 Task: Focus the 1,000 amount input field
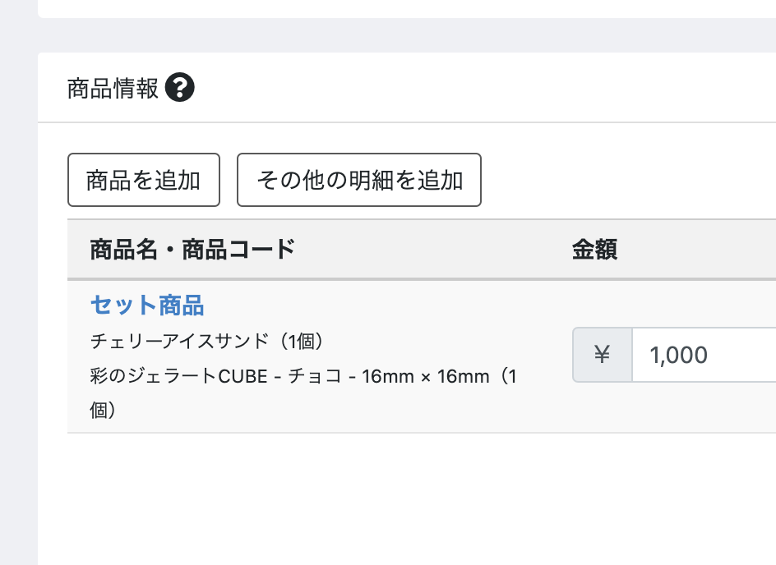(704, 355)
